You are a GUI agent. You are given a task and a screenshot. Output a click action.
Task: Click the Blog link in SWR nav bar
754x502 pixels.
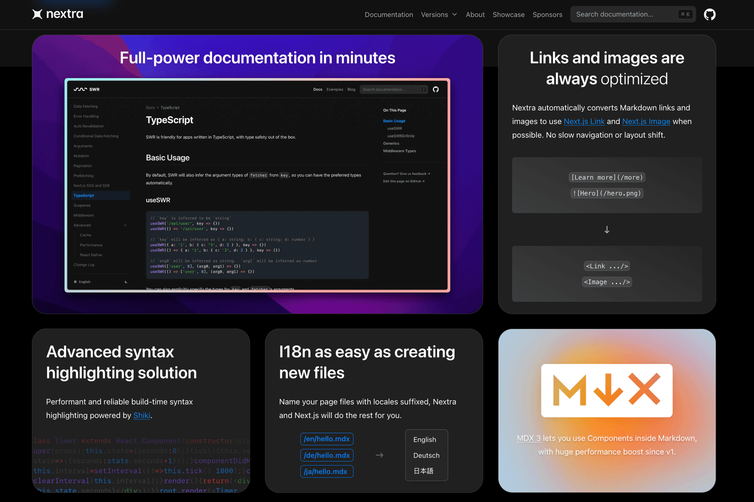click(351, 89)
